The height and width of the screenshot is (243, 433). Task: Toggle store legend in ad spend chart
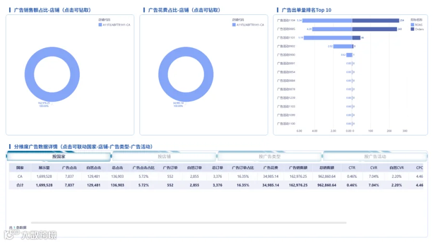[234, 25]
